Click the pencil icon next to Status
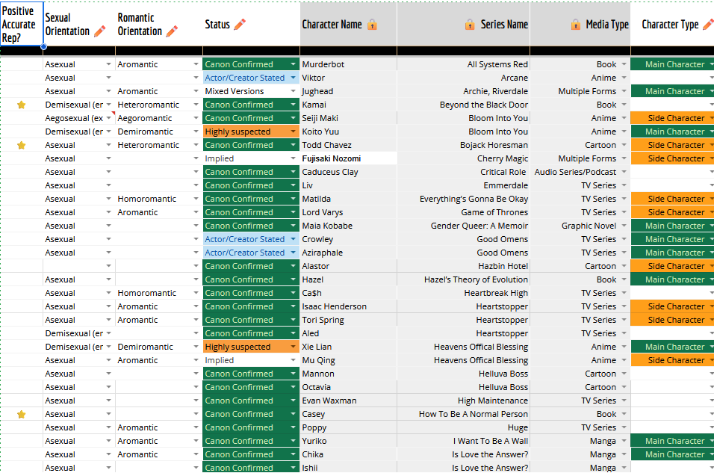The image size is (714, 473). tap(240, 25)
